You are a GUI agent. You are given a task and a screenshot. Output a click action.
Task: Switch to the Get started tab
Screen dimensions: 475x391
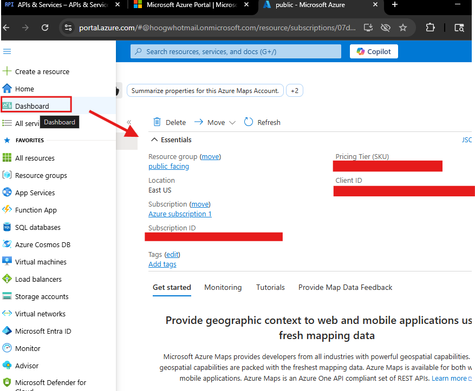click(x=172, y=287)
